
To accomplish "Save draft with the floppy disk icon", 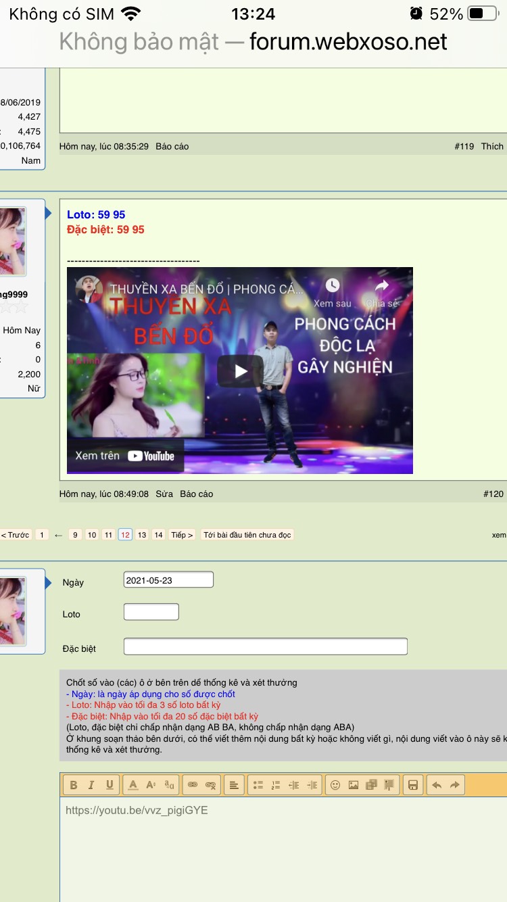I will [413, 785].
